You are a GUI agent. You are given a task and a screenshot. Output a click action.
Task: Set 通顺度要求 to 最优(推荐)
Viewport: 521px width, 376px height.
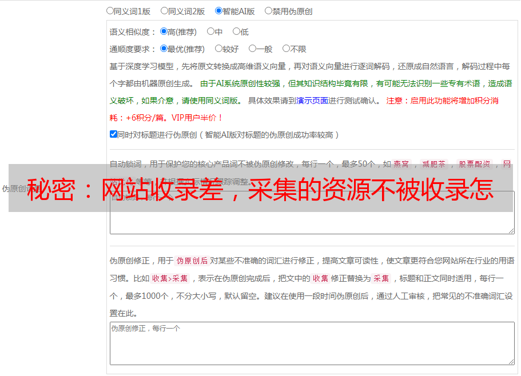pos(164,49)
